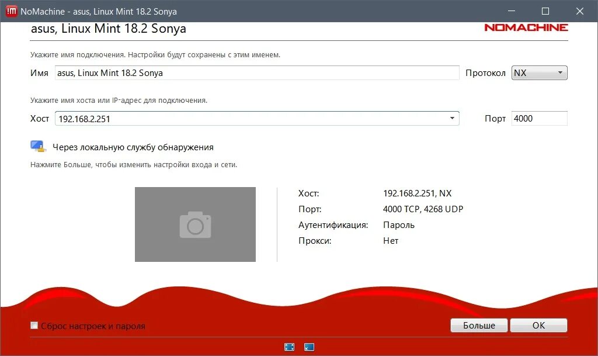This screenshot has height=356, width=598.
Task: Click the NoMachine app icon in title bar
Action: click(12, 11)
